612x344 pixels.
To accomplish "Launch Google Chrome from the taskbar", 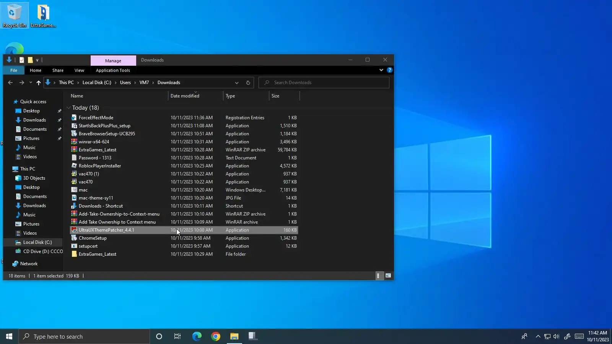I will [216, 336].
